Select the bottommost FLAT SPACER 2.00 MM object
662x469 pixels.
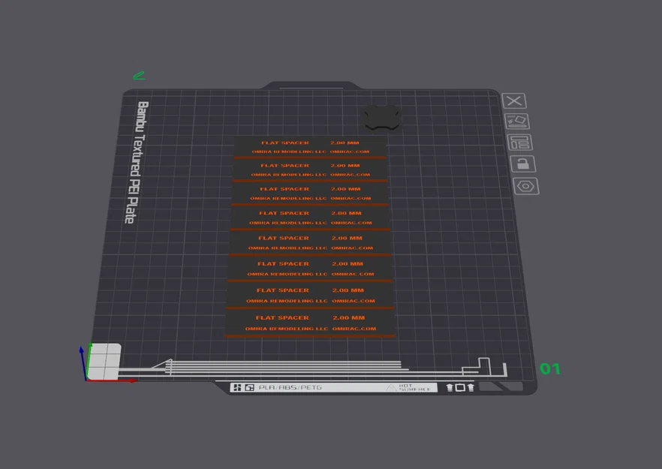[310, 323]
